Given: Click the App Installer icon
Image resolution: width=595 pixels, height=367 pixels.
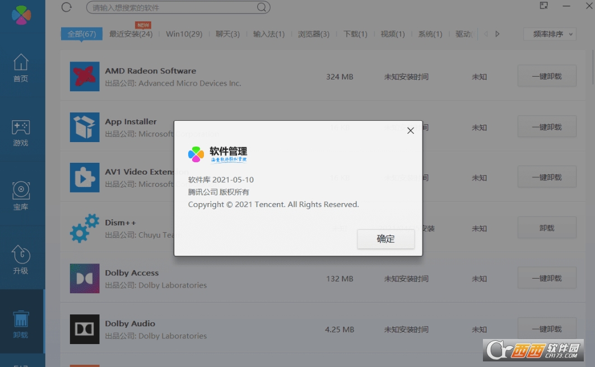Looking at the screenshot, I should (x=85, y=127).
